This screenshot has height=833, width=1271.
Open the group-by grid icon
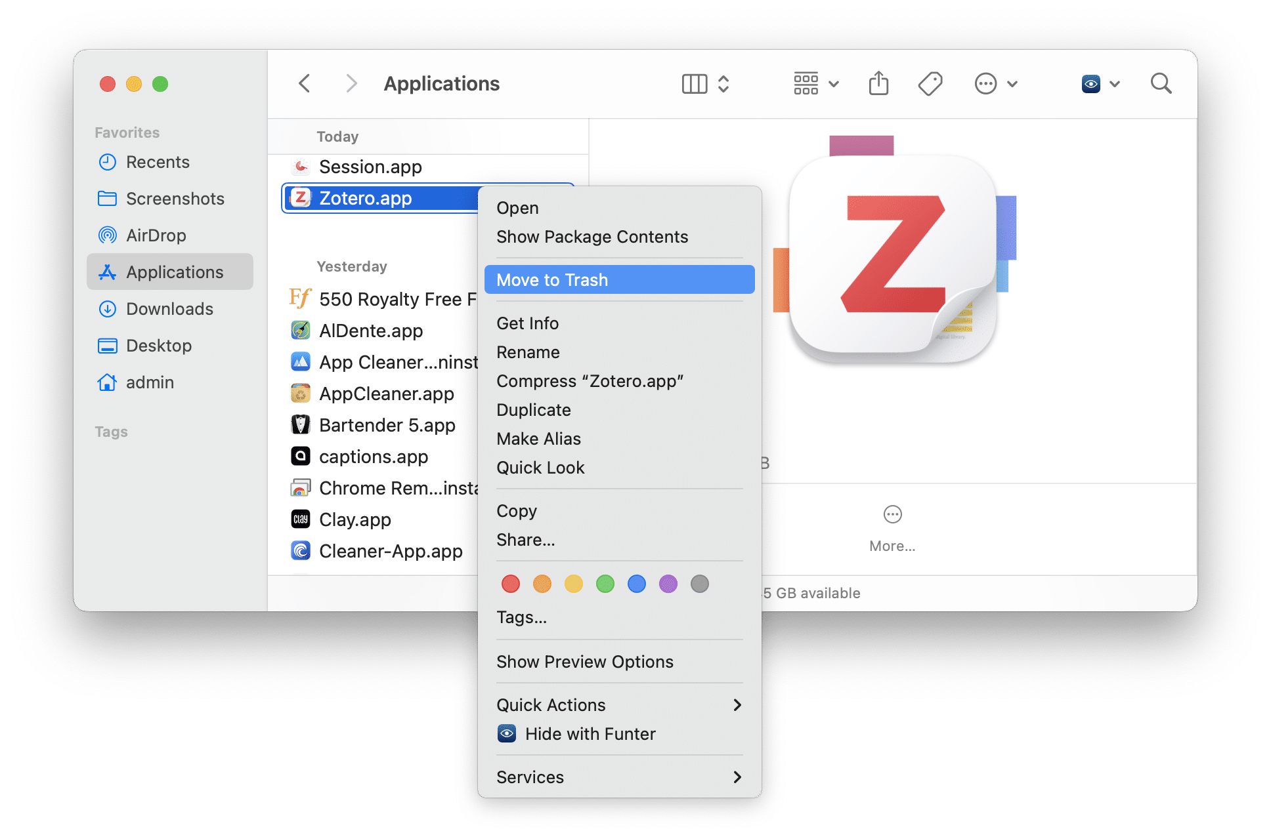click(x=806, y=83)
